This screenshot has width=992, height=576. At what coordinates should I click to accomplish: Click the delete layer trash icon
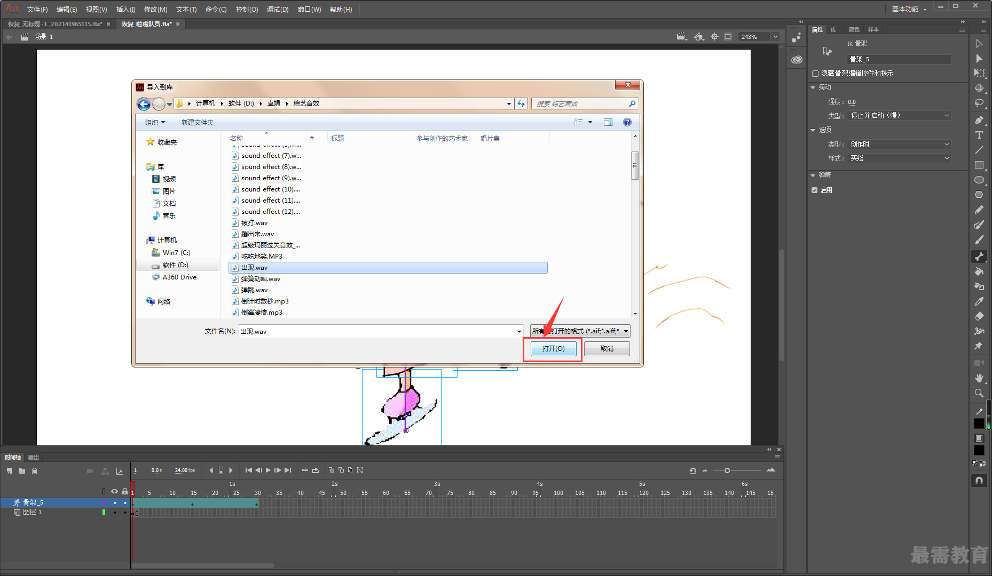[35, 471]
